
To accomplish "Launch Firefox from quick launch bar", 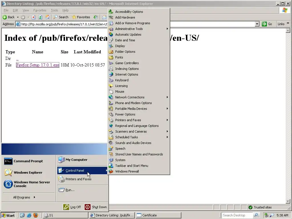I will point(36,215).
